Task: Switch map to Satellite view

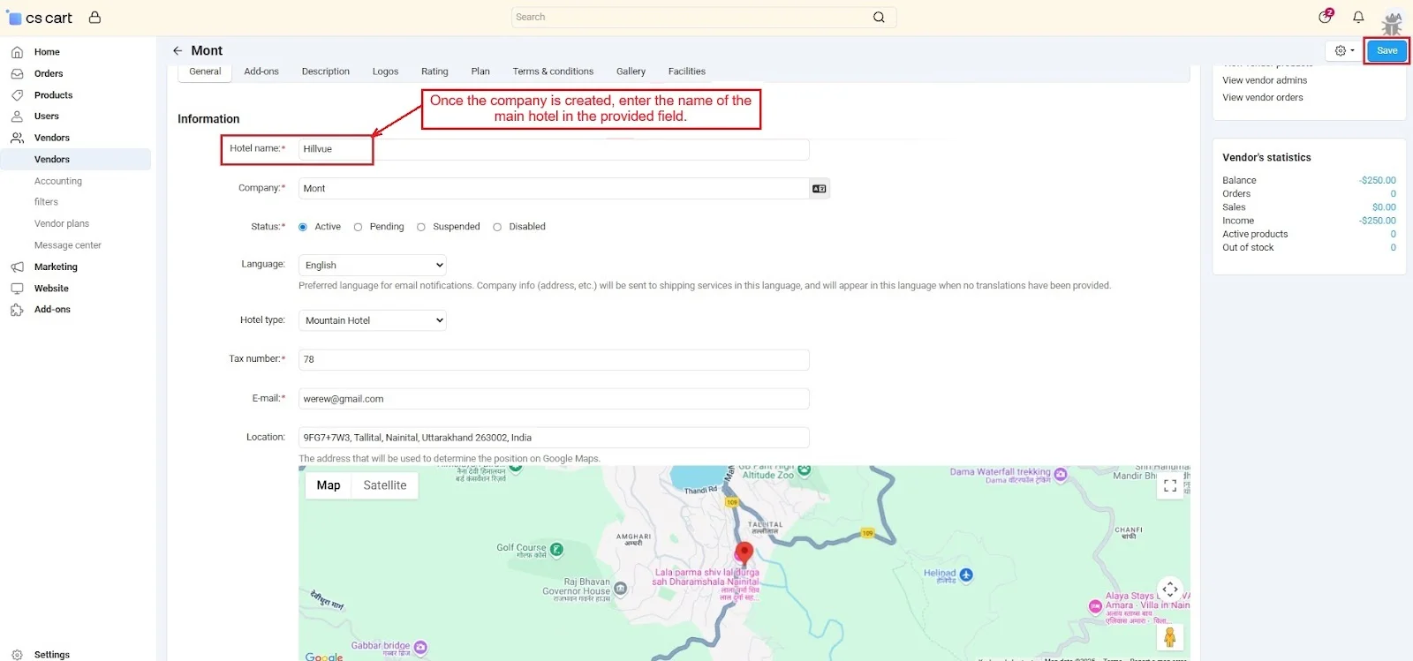Action: pyautogui.click(x=385, y=485)
